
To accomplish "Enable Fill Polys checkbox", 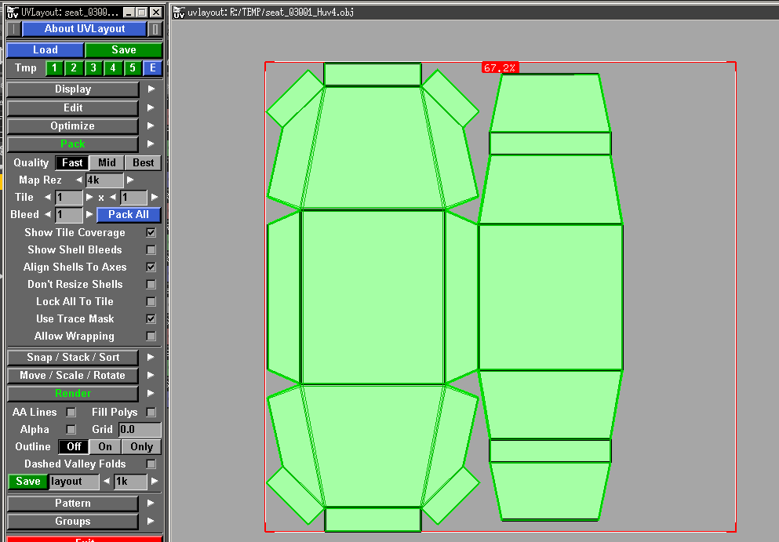I will click(x=151, y=413).
